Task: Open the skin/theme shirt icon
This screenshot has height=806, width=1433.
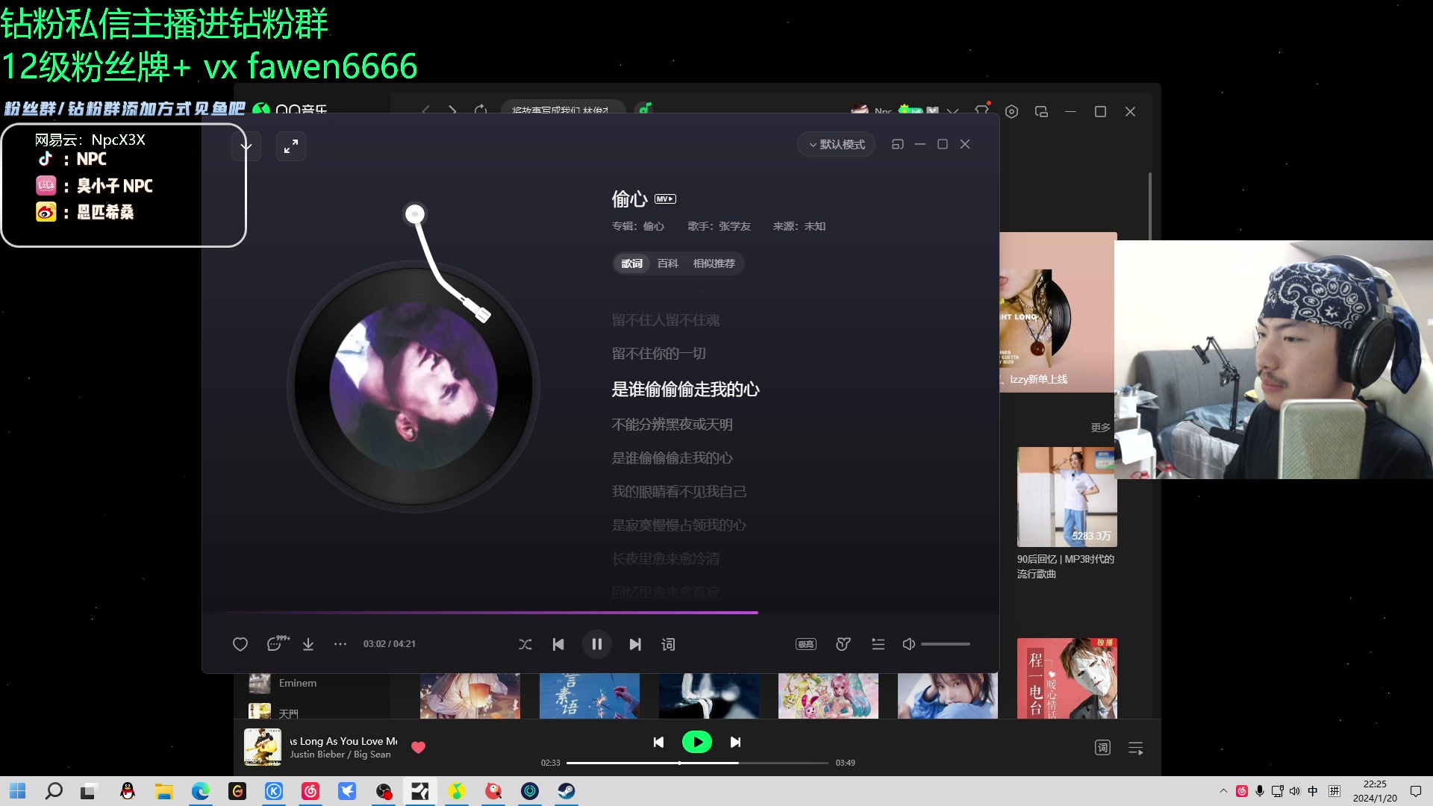Action: tap(981, 110)
